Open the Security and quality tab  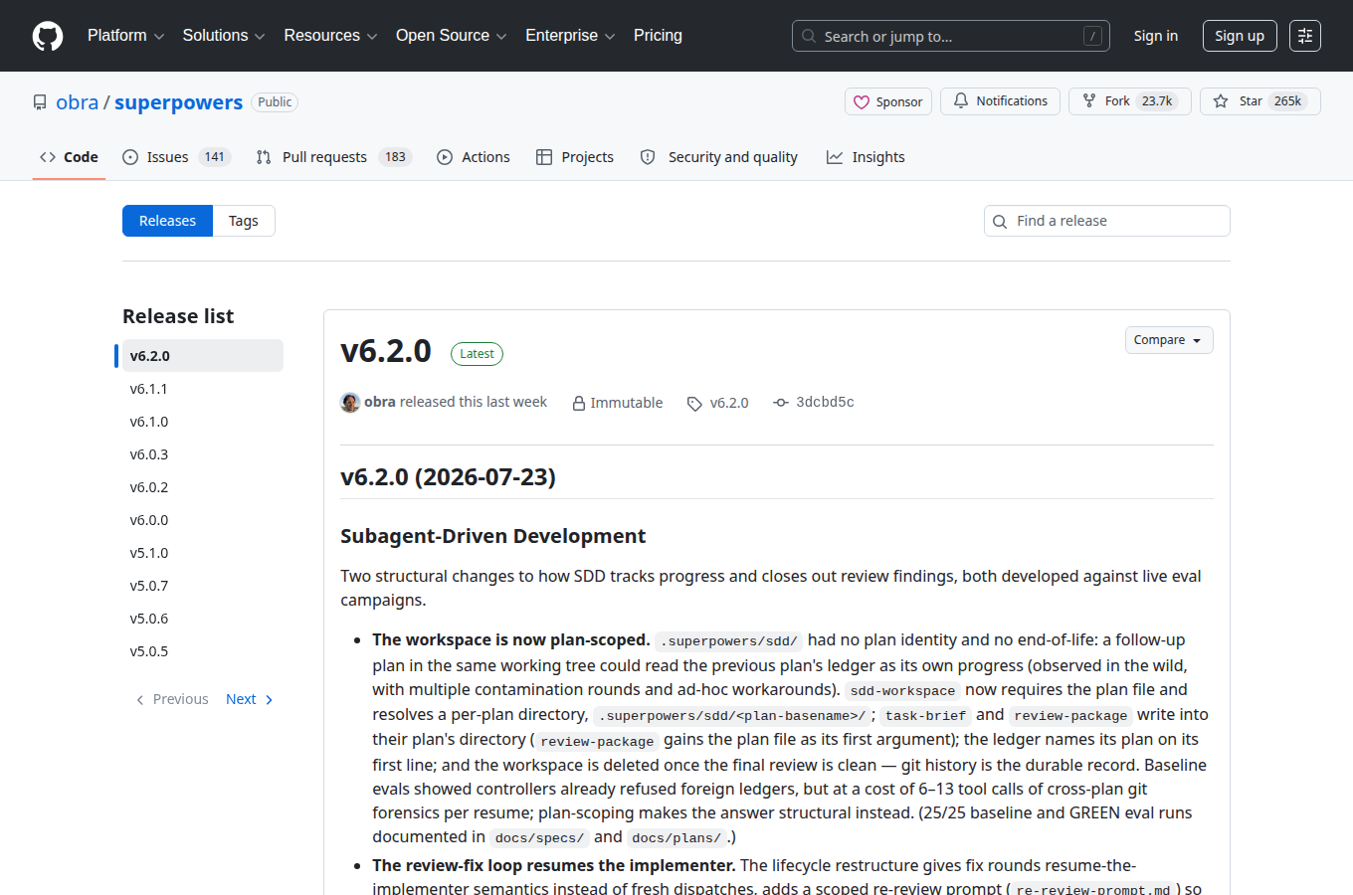pyautogui.click(x=718, y=157)
